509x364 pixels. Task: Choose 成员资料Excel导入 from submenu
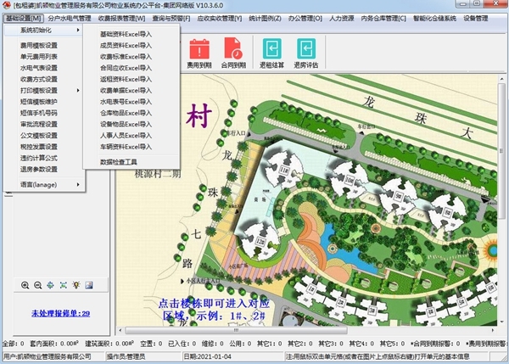[x=126, y=46]
